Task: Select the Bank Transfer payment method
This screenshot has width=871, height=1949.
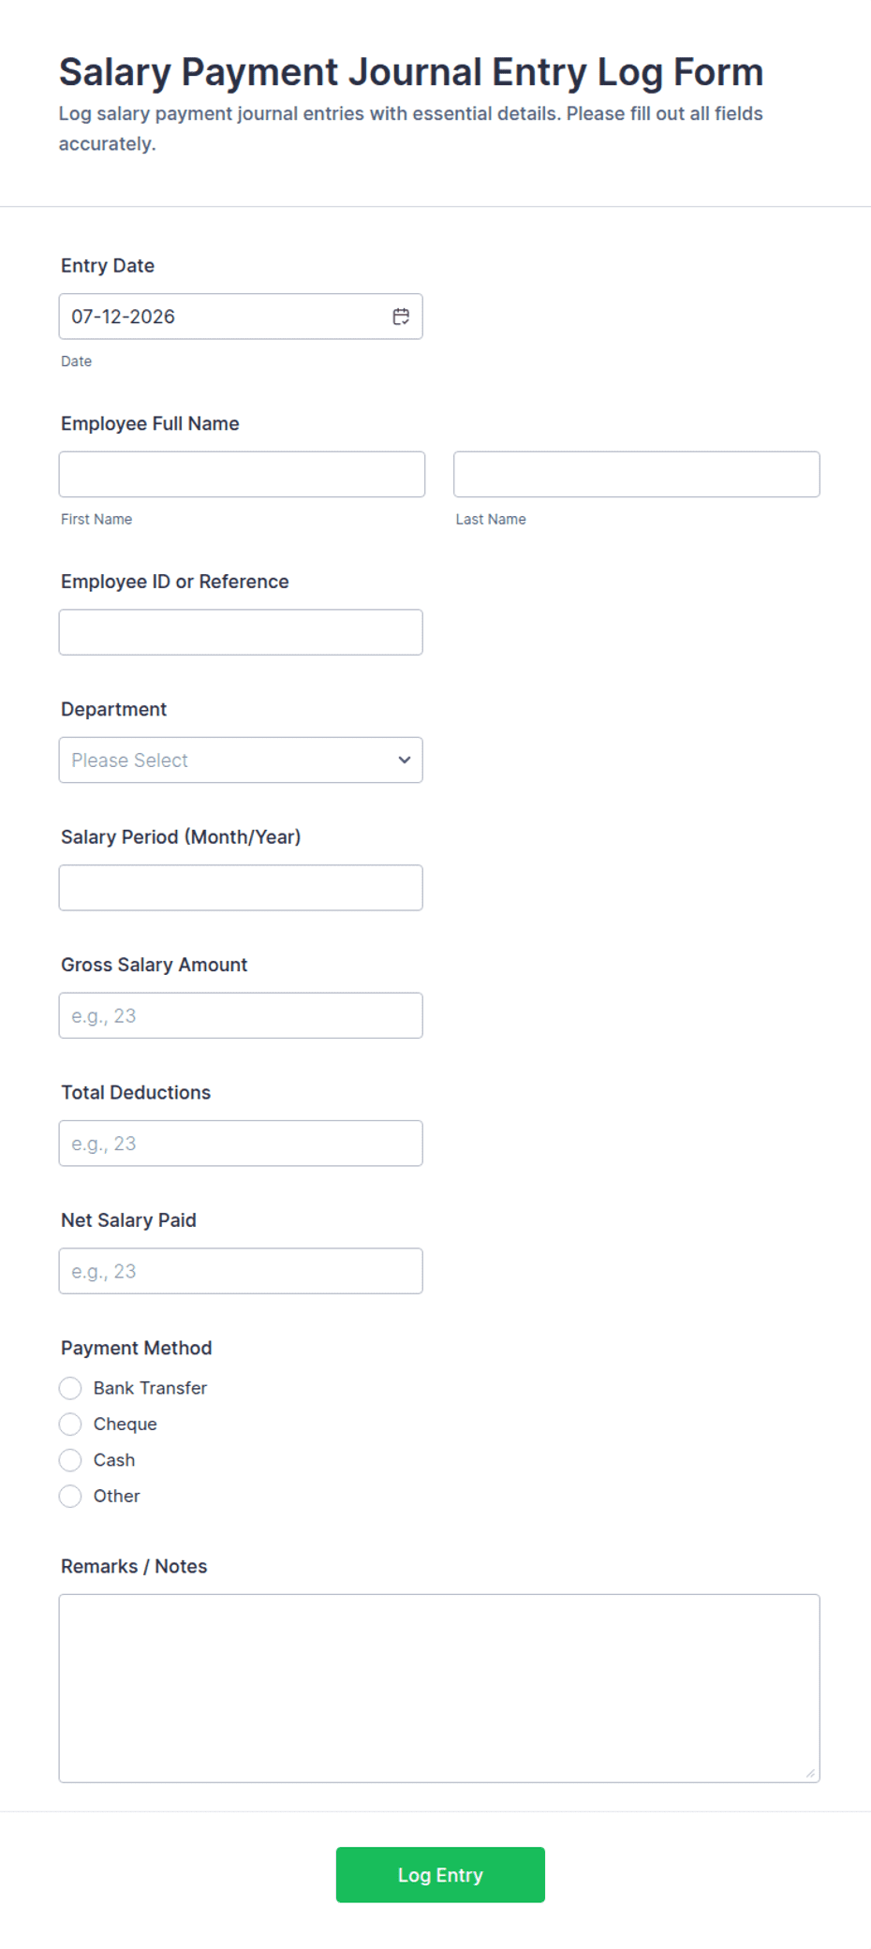Action: tap(70, 1388)
